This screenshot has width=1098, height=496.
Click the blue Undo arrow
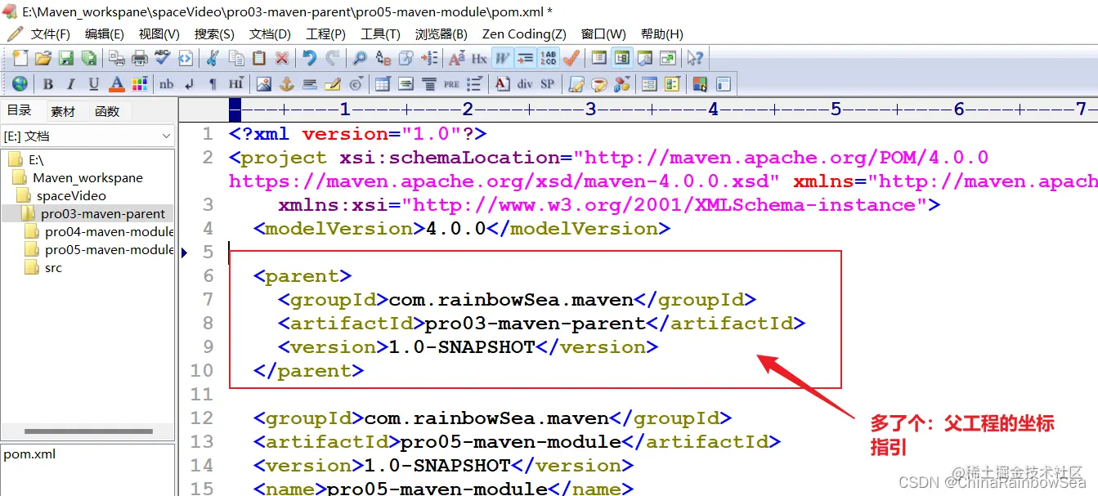[x=309, y=58]
